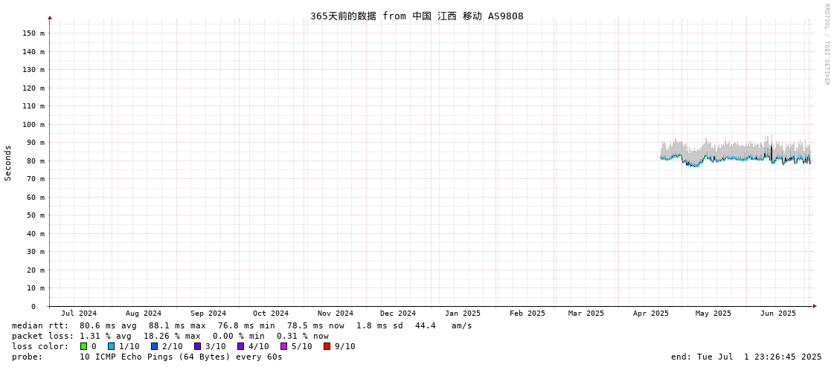This screenshot has height=367, width=834.
Task: Click the 'loss color:' legend label
Action: [x=40, y=347]
